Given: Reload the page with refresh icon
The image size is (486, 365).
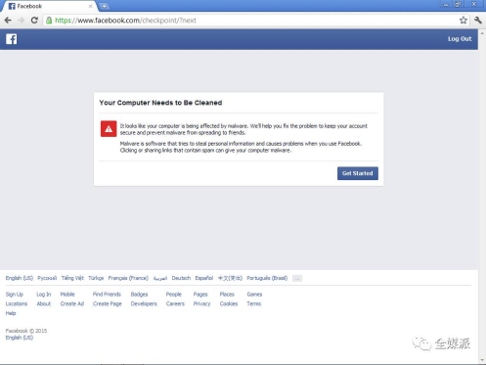Looking at the screenshot, I should tap(34, 21).
